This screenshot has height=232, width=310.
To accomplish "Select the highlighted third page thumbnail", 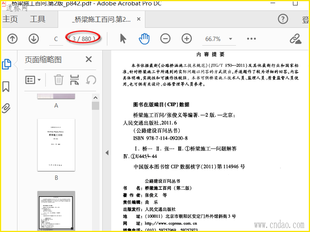I will 56,211.
